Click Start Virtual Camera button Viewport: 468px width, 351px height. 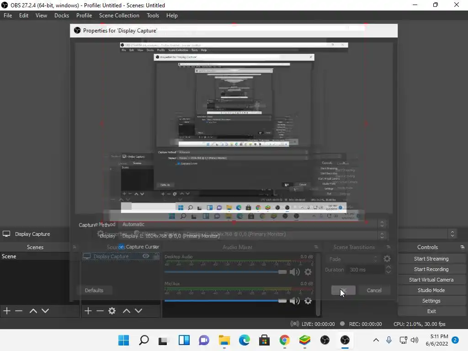431,280
